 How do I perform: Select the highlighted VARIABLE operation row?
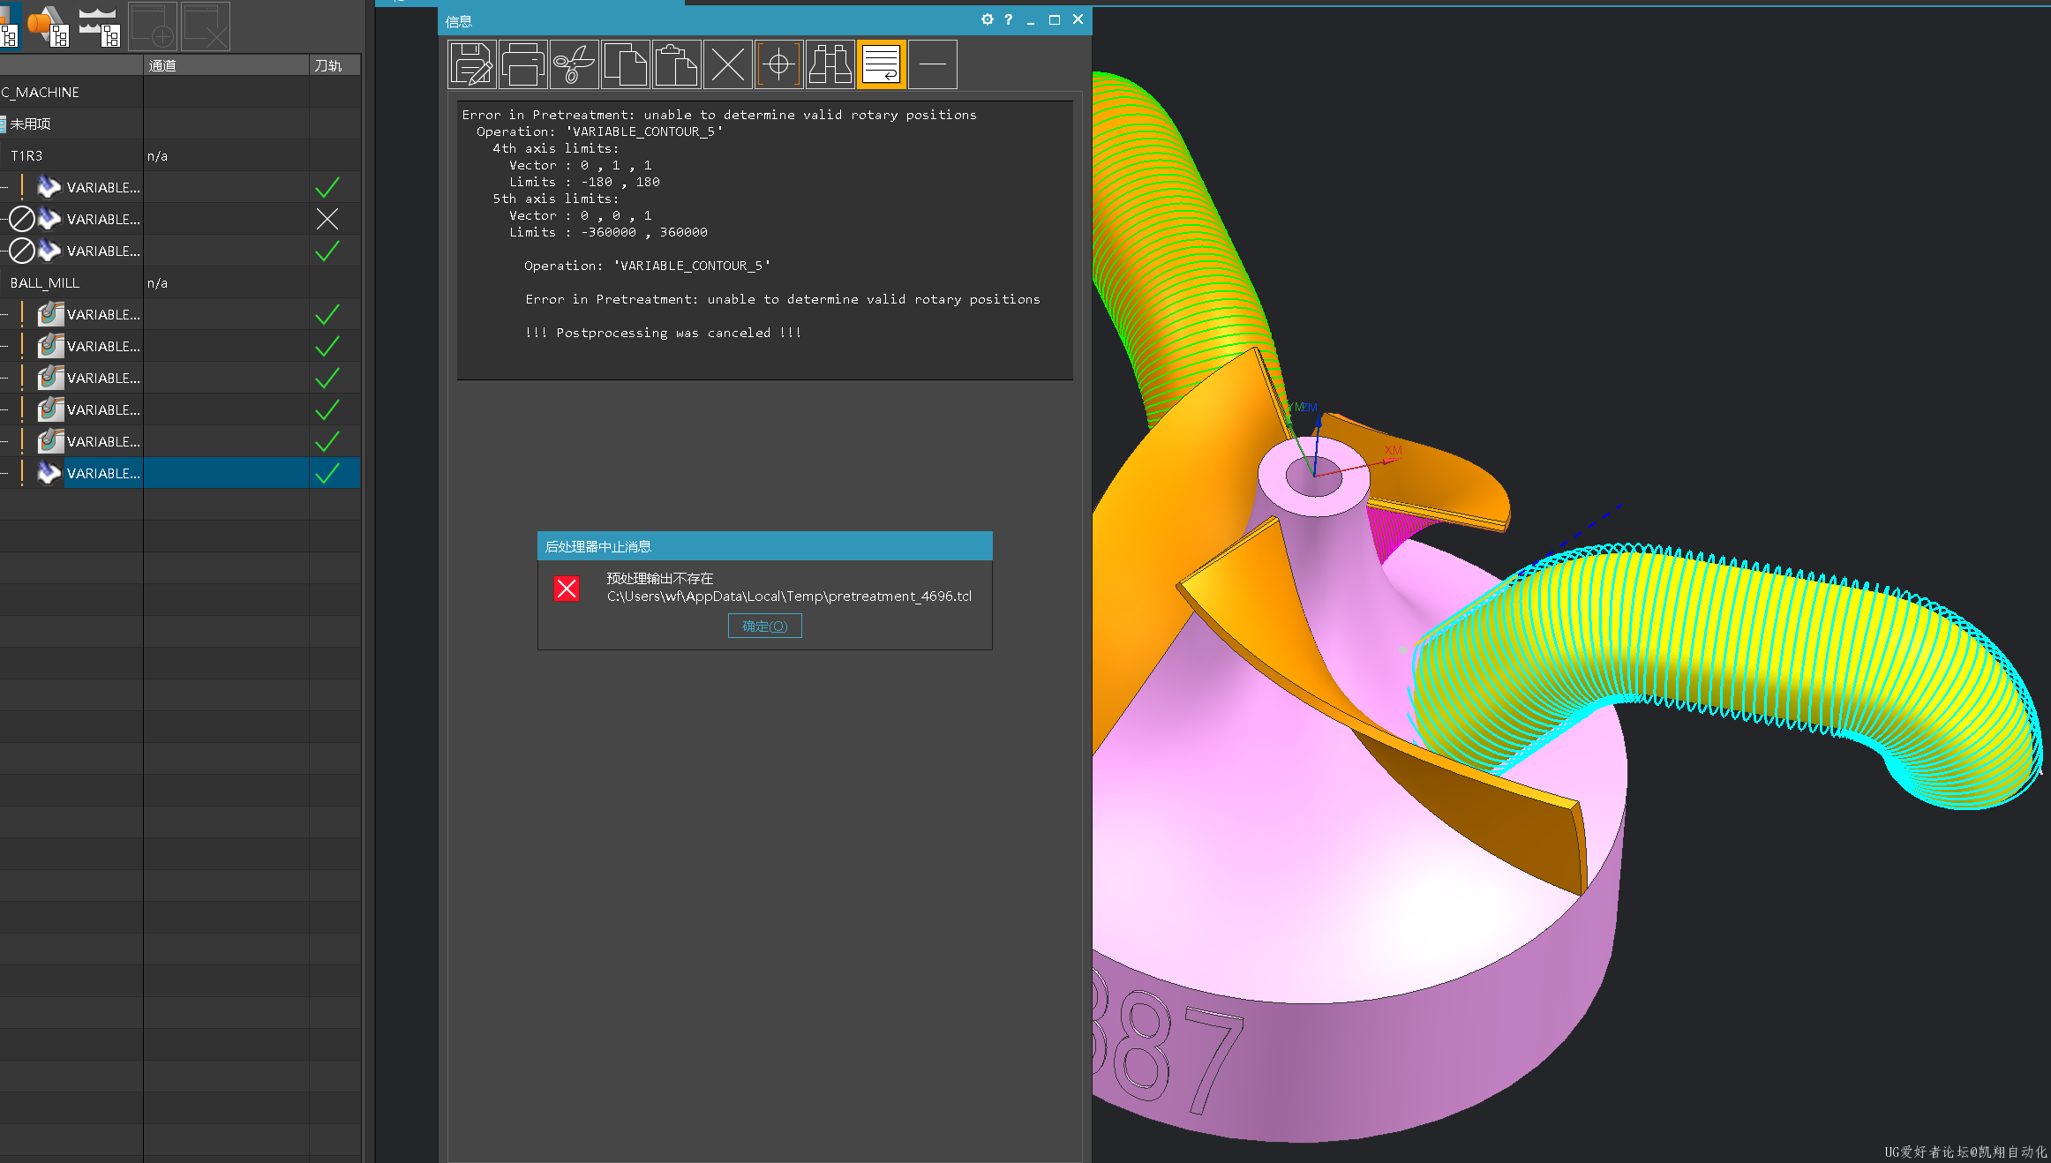[180, 474]
